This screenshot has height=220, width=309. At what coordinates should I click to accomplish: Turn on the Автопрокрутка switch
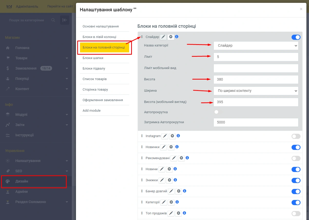(x=218, y=112)
